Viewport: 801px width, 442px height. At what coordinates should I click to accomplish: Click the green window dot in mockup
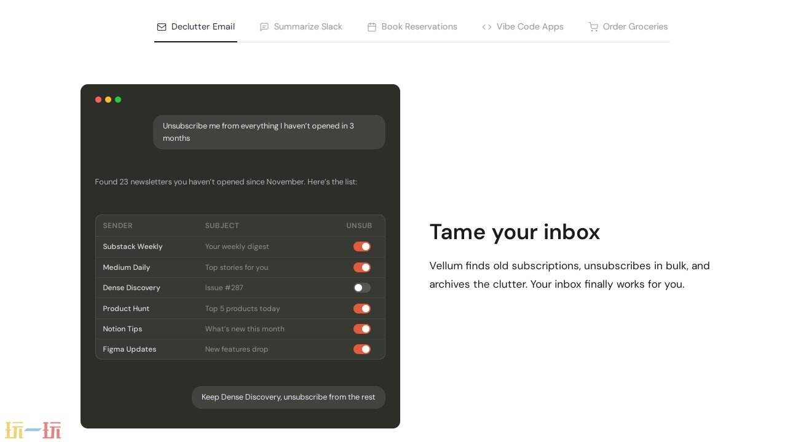(118, 100)
